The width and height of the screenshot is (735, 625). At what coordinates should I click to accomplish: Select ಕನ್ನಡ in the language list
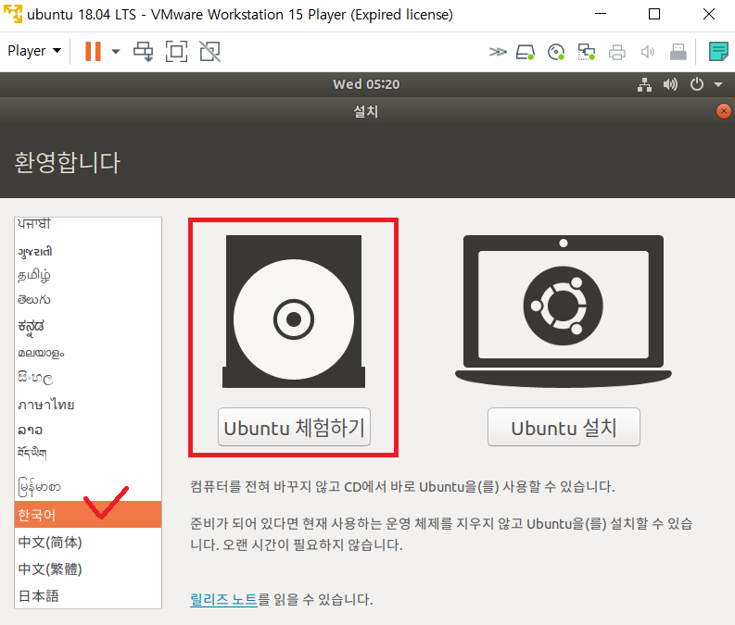point(88,326)
